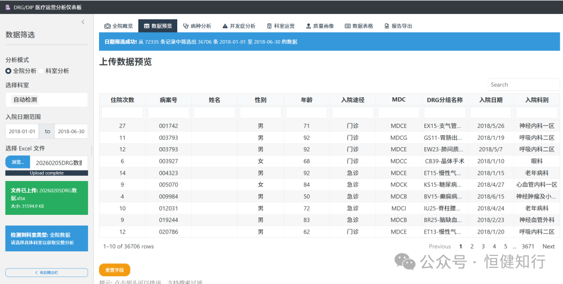The height and width of the screenshot is (284, 563).
Task: Click the table icon on 数据预览 tab
Action: click(x=146, y=26)
